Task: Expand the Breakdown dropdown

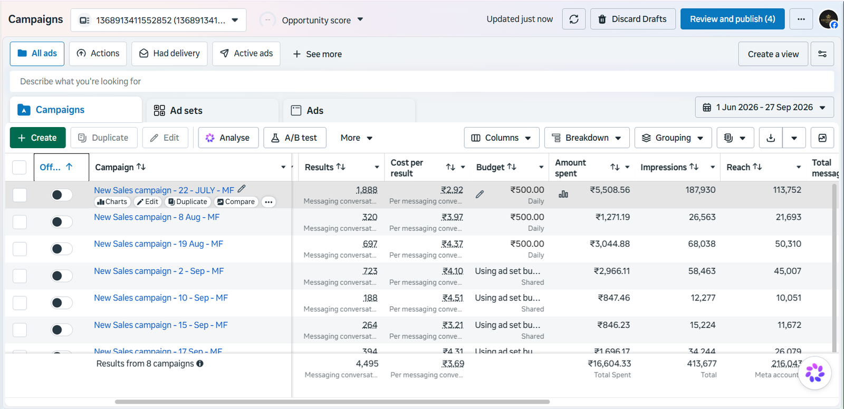Action: click(587, 138)
